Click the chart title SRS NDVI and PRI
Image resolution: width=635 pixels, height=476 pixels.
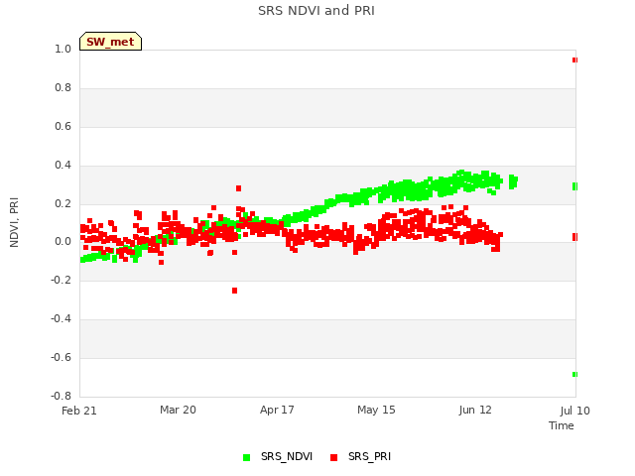coord(317,11)
